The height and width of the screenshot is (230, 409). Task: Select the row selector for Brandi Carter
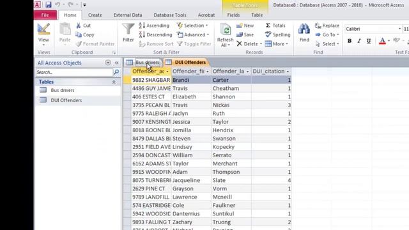pyautogui.click(x=127, y=80)
